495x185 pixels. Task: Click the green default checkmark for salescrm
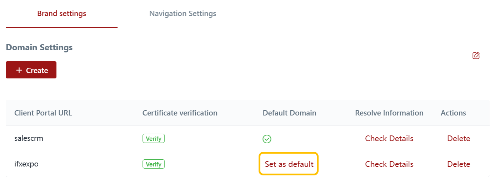pos(267,139)
